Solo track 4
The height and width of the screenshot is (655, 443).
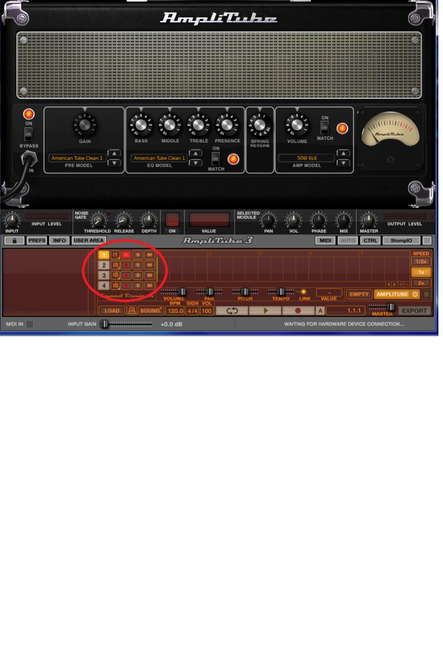(x=138, y=285)
